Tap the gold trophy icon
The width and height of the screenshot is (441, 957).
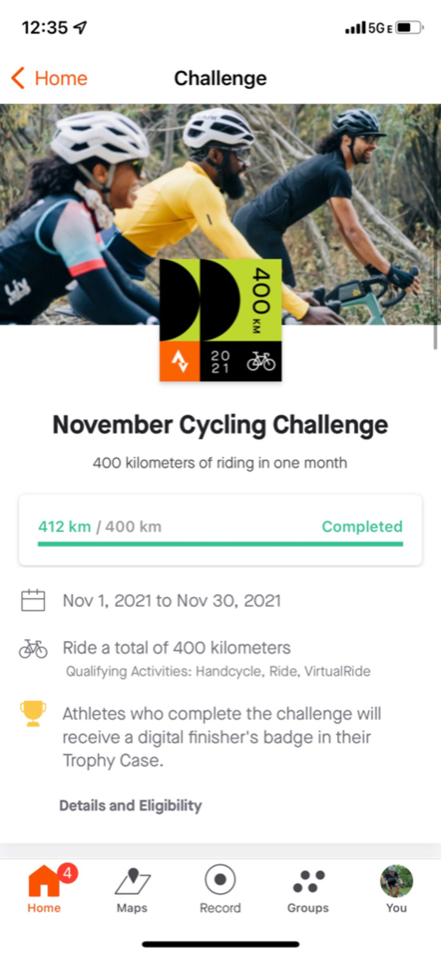tap(33, 714)
